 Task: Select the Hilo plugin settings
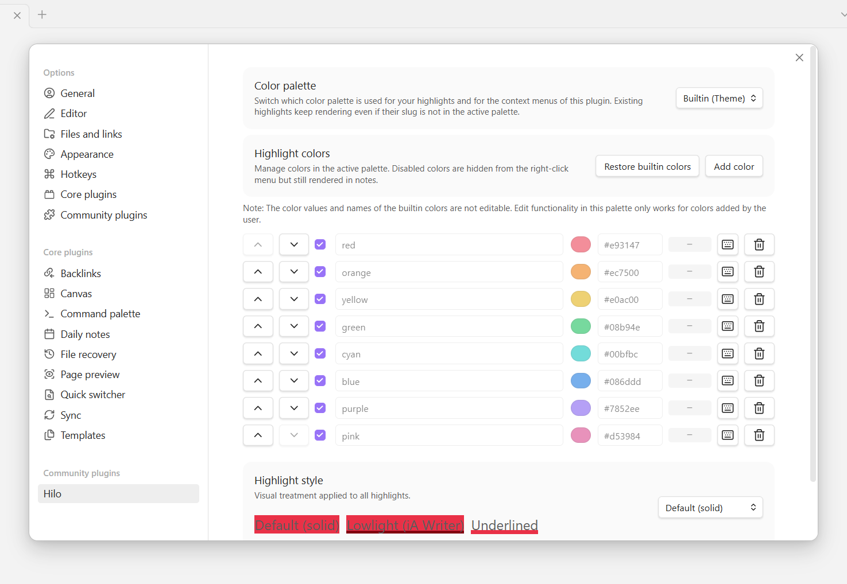click(x=118, y=494)
